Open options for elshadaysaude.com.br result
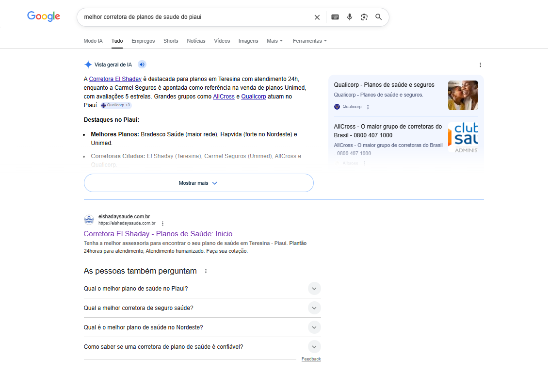 [163, 224]
